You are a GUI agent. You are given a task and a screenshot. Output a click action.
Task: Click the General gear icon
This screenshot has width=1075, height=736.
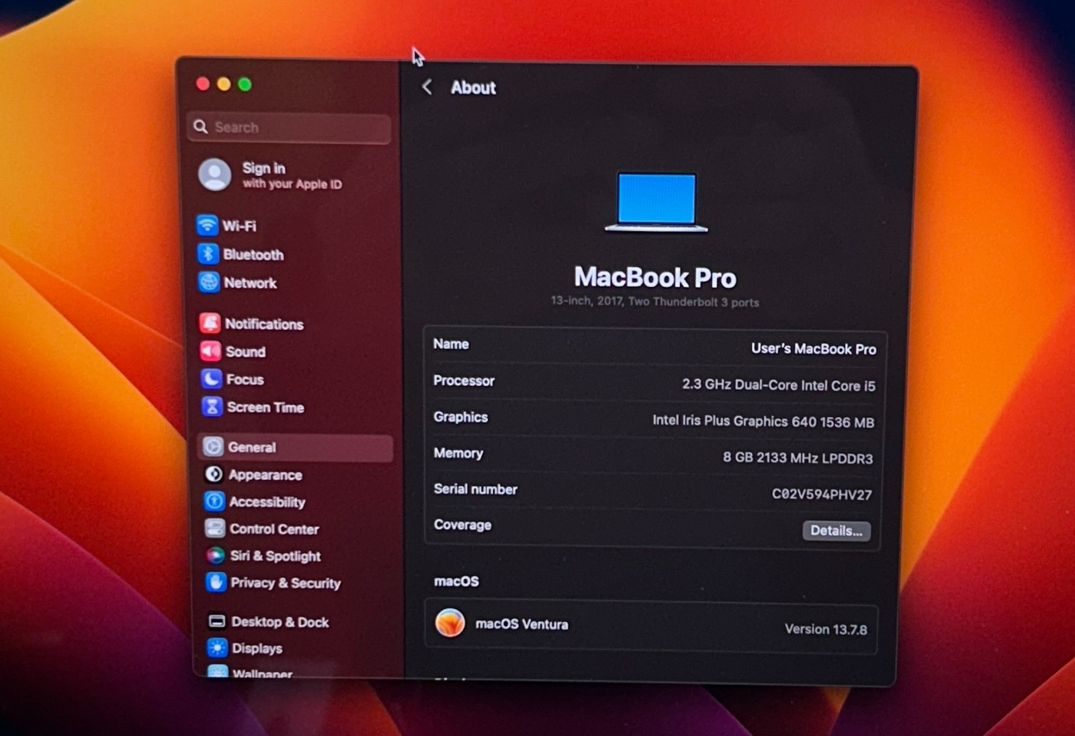point(213,447)
